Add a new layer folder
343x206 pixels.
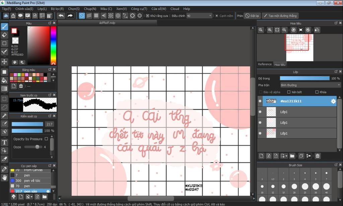292,156
